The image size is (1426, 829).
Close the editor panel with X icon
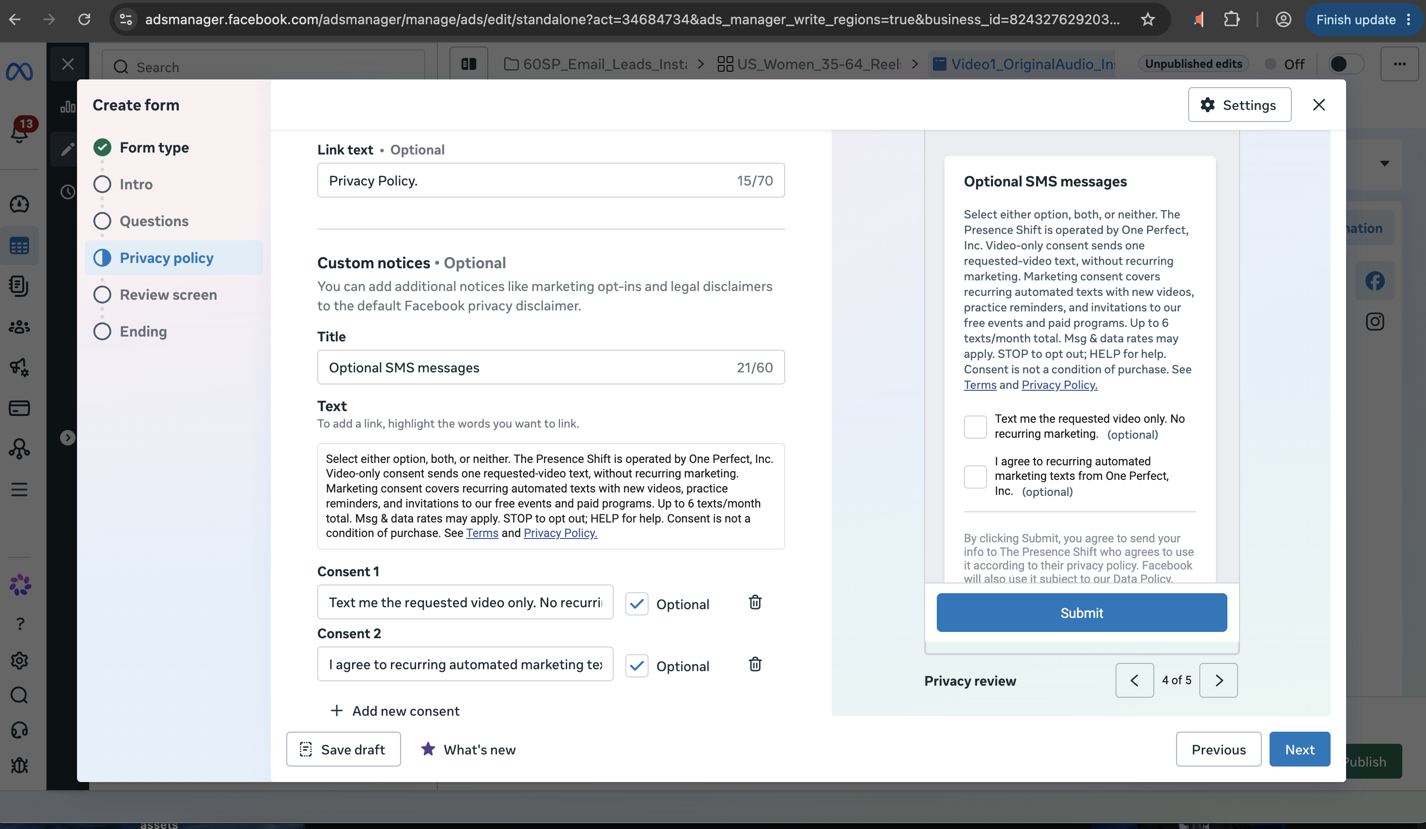pos(68,64)
